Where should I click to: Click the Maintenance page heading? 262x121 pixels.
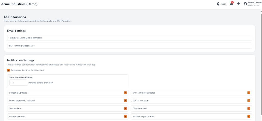click(15, 17)
